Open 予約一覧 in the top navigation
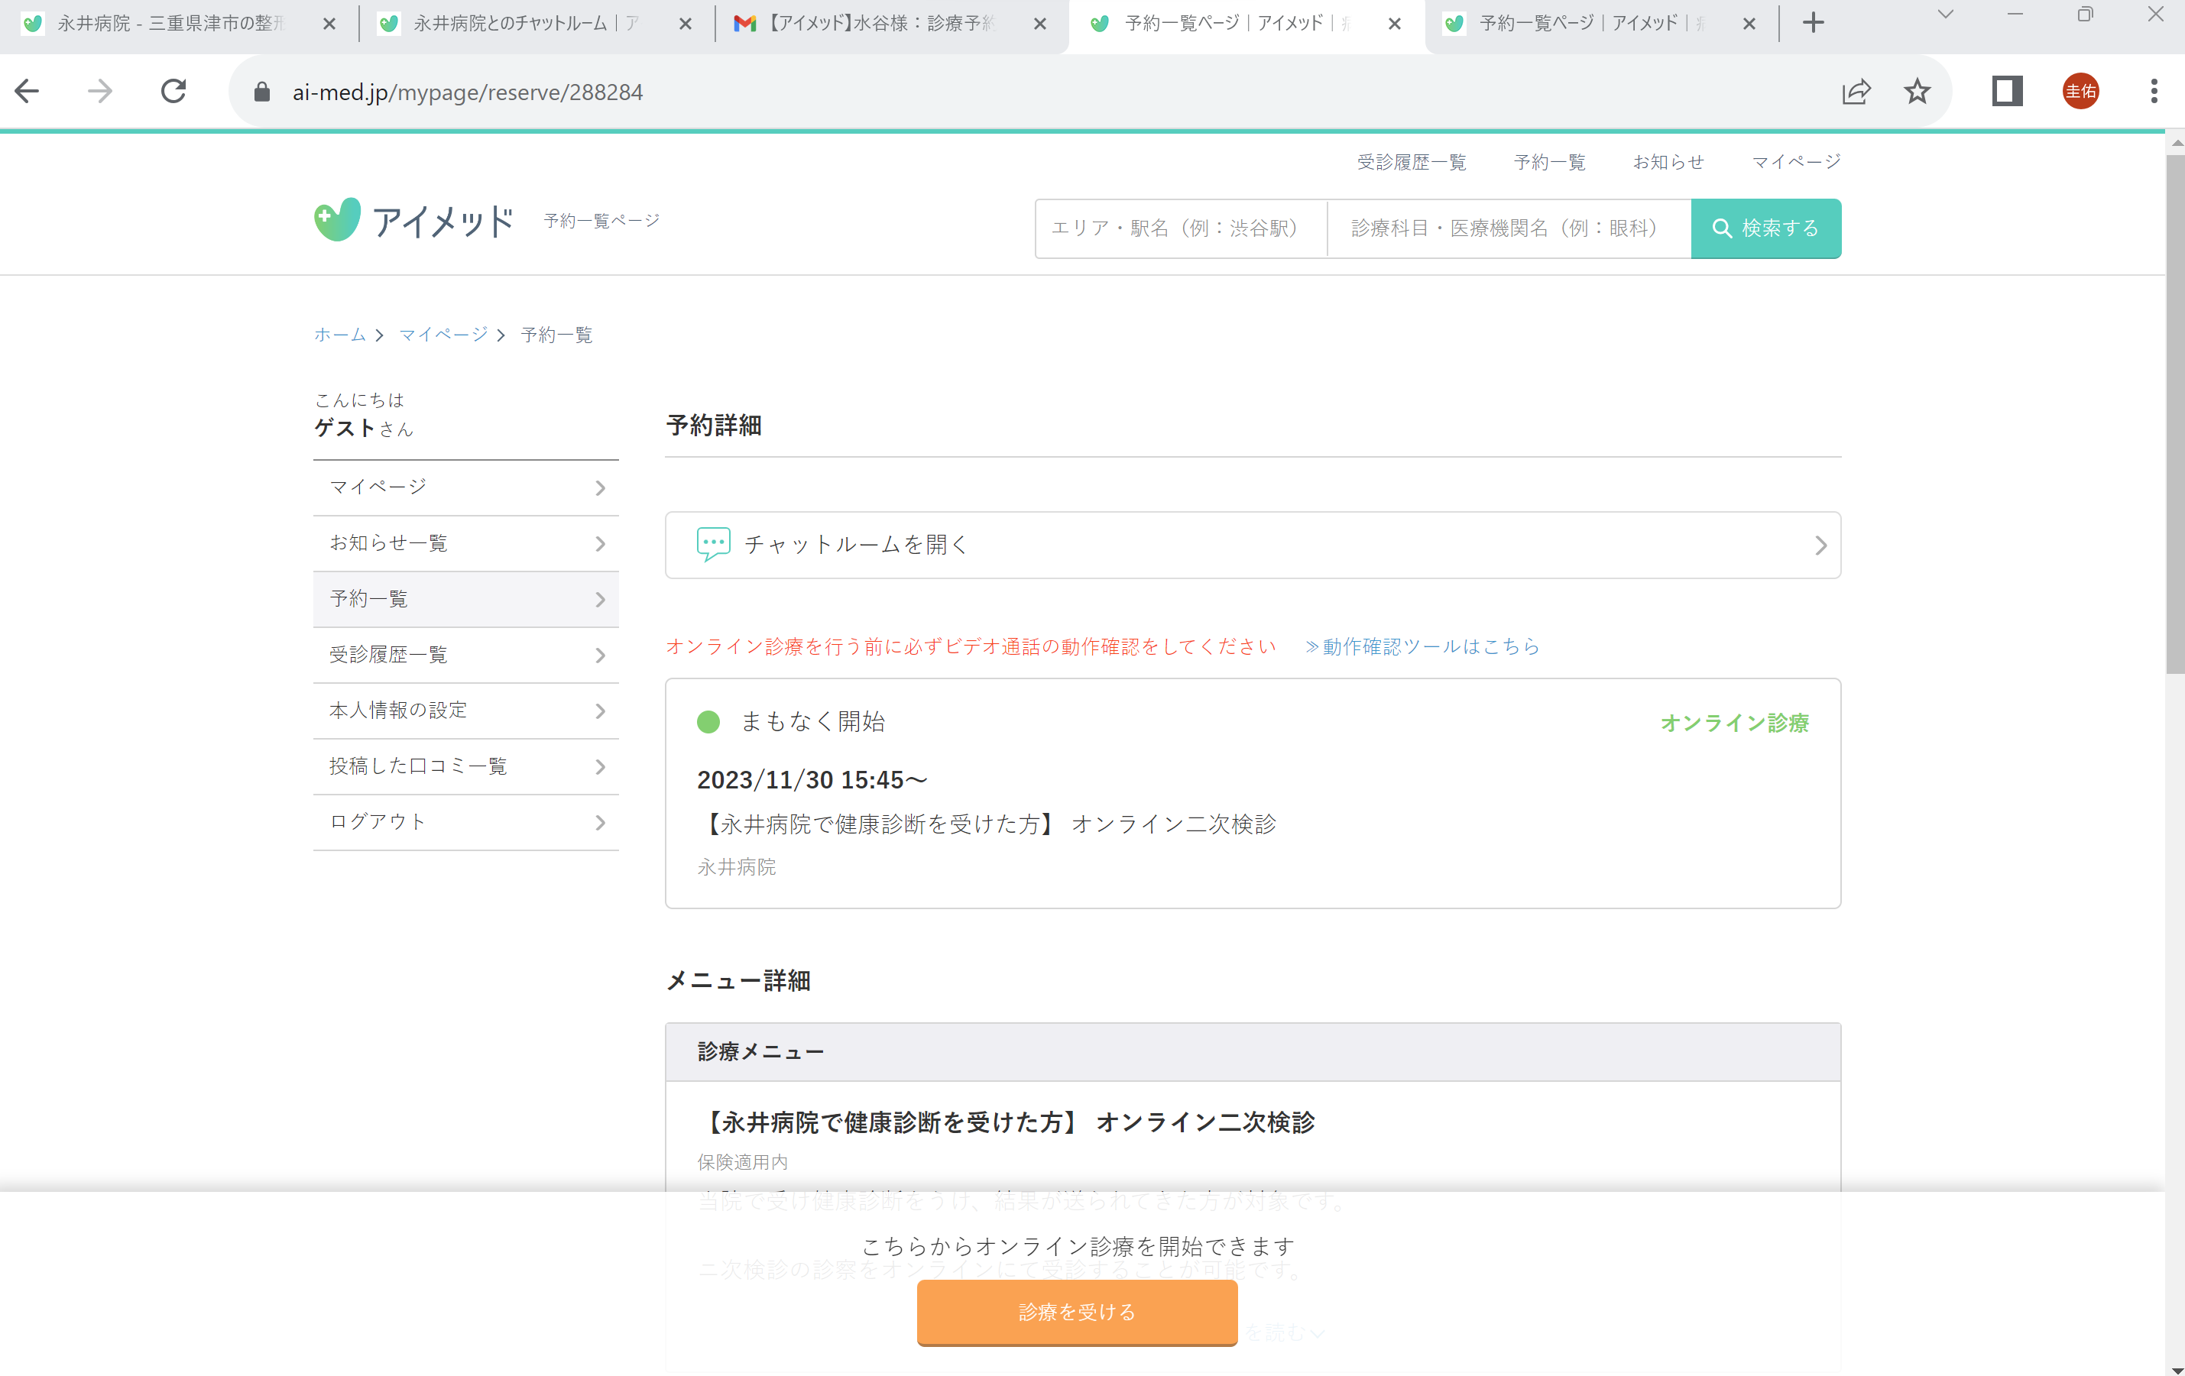 point(1549,163)
